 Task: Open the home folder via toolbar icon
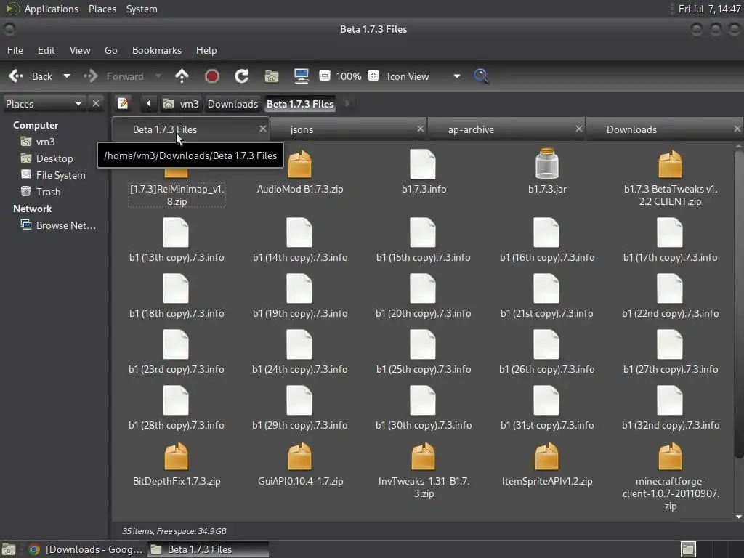[x=272, y=76]
